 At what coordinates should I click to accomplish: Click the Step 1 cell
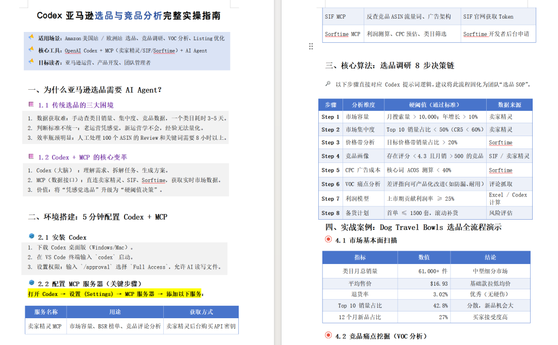330,117
